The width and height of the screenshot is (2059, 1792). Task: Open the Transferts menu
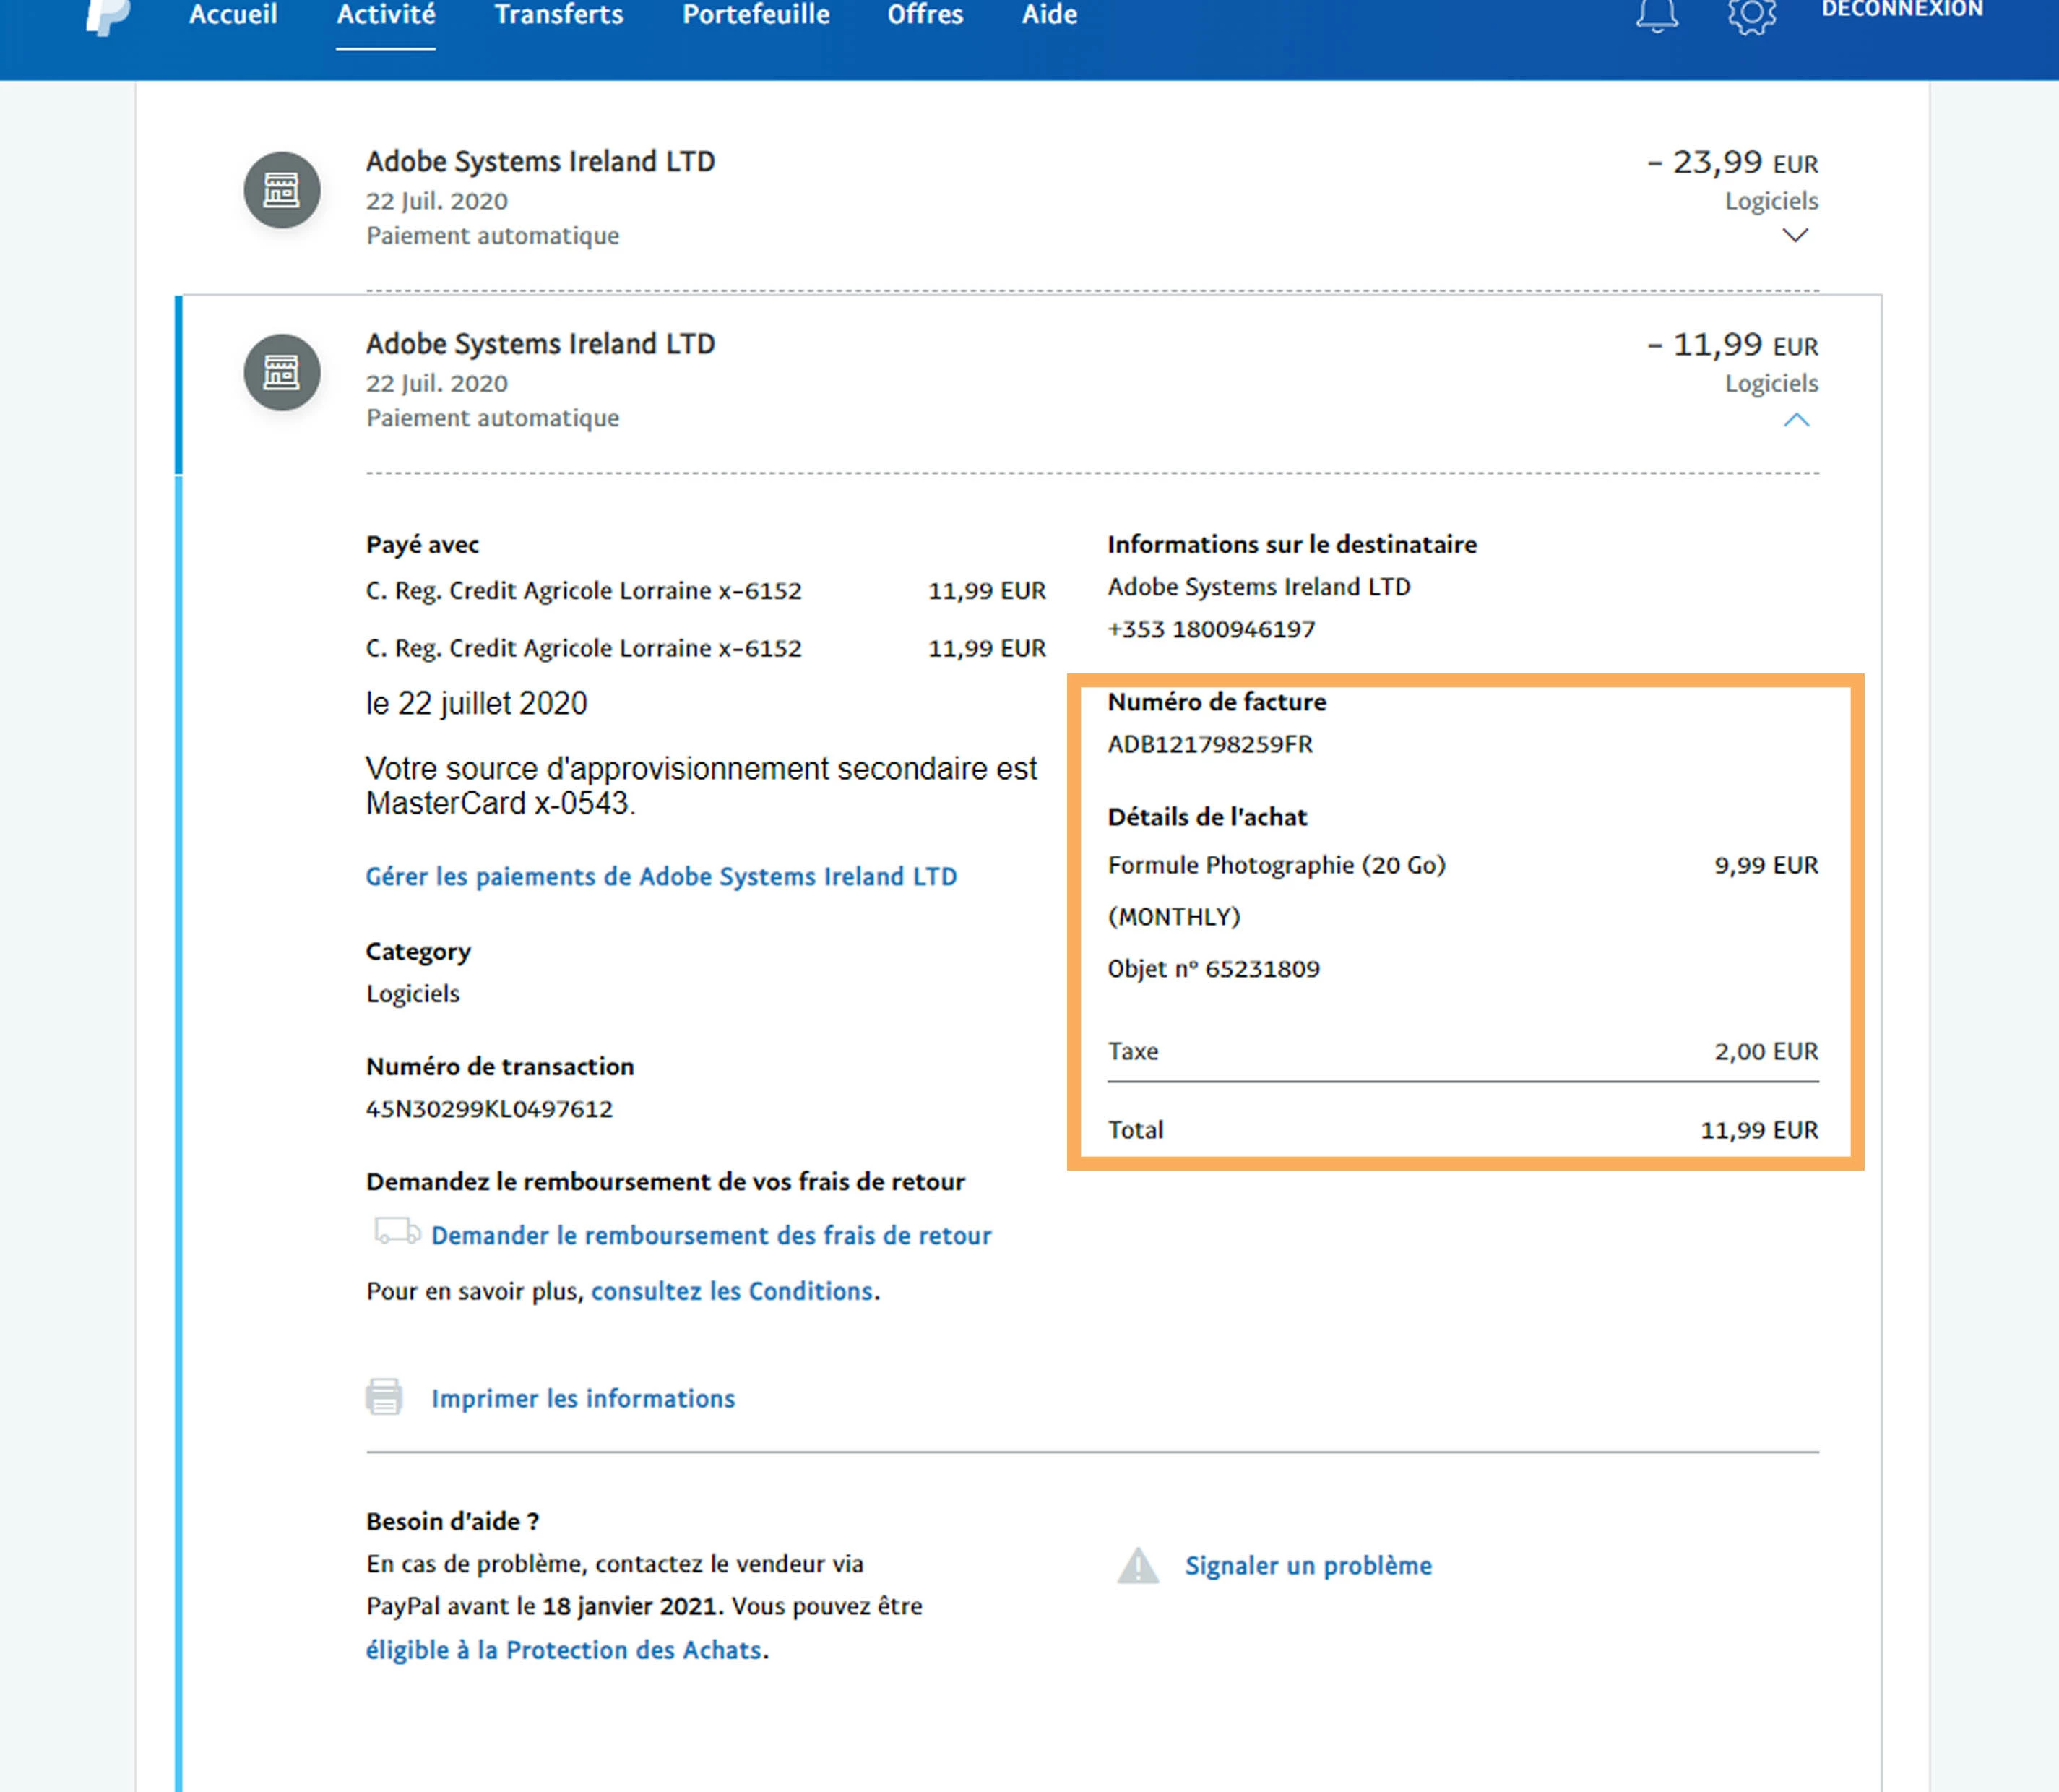[558, 15]
